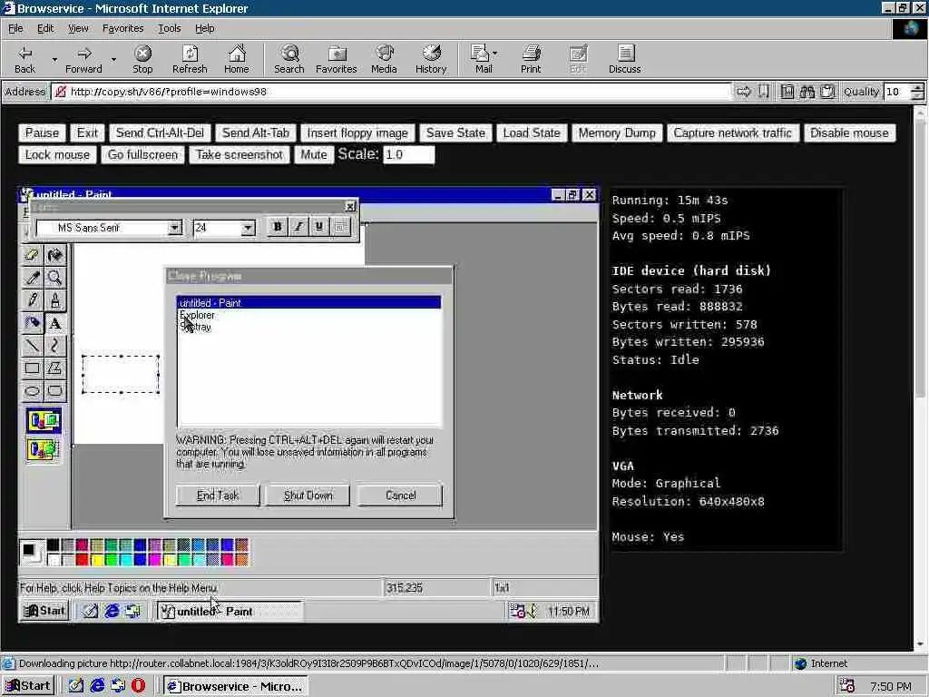Select the Magnifier tool in Paint
The width and height of the screenshot is (929, 697).
[55, 278]
